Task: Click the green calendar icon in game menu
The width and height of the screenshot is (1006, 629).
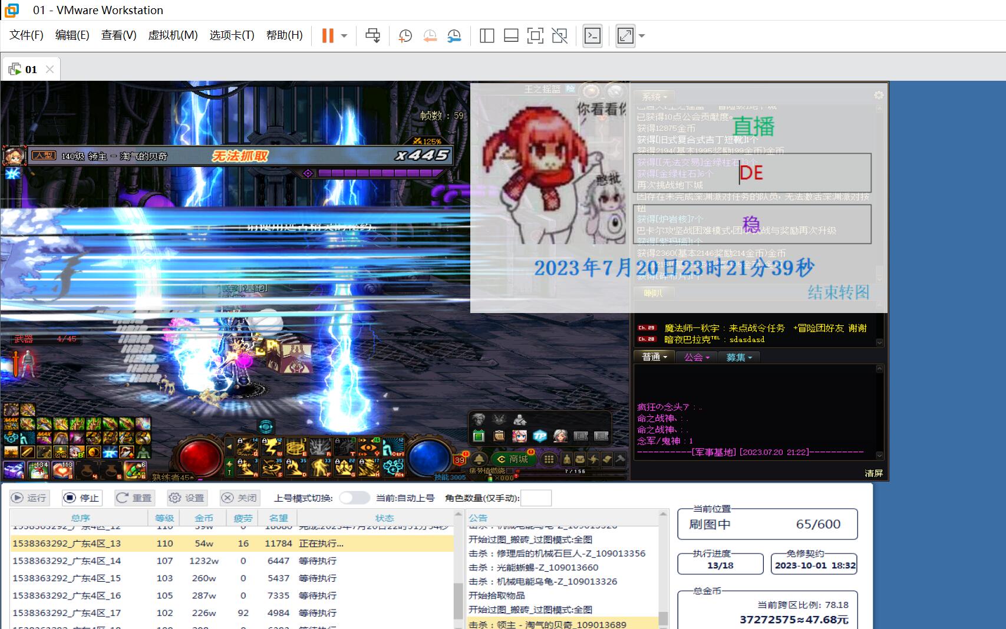Action: point(479,436)
